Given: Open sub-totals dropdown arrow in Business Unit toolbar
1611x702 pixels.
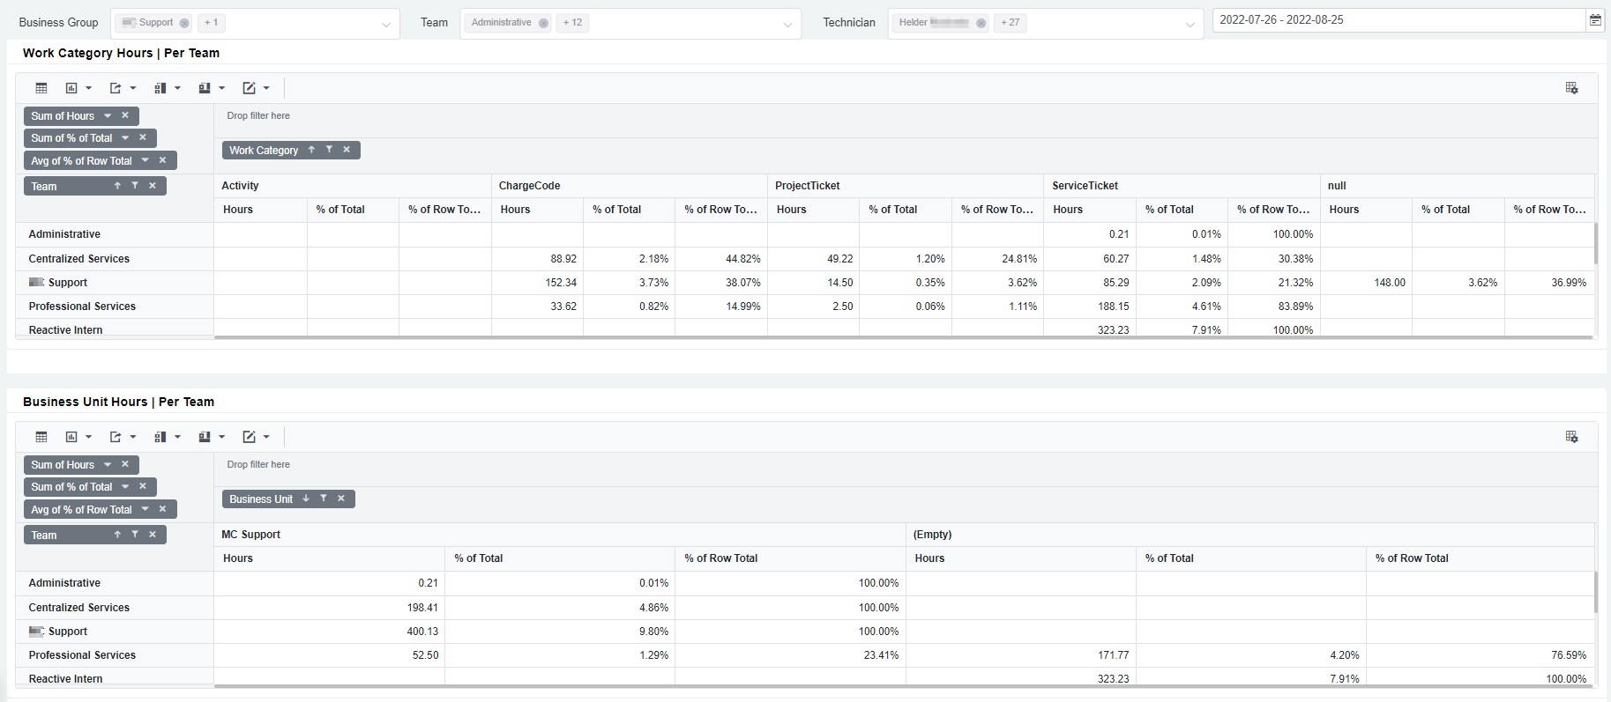Looking at the screenshot, I should [177, 437].
